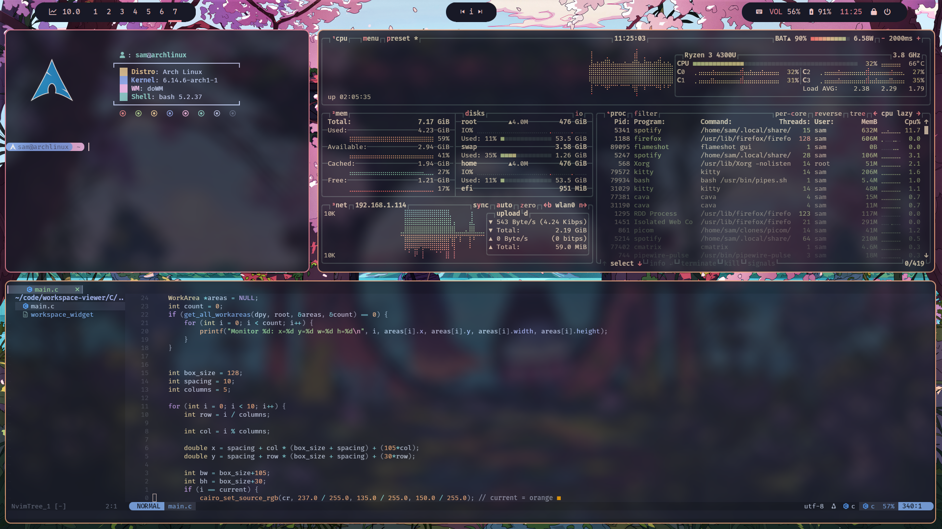
Task: Collapse the ~/code/workspace-viewer/C folder in NvimTree
Action: [x=69, y=298]
